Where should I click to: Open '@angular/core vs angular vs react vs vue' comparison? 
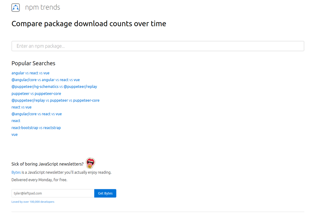46,80
